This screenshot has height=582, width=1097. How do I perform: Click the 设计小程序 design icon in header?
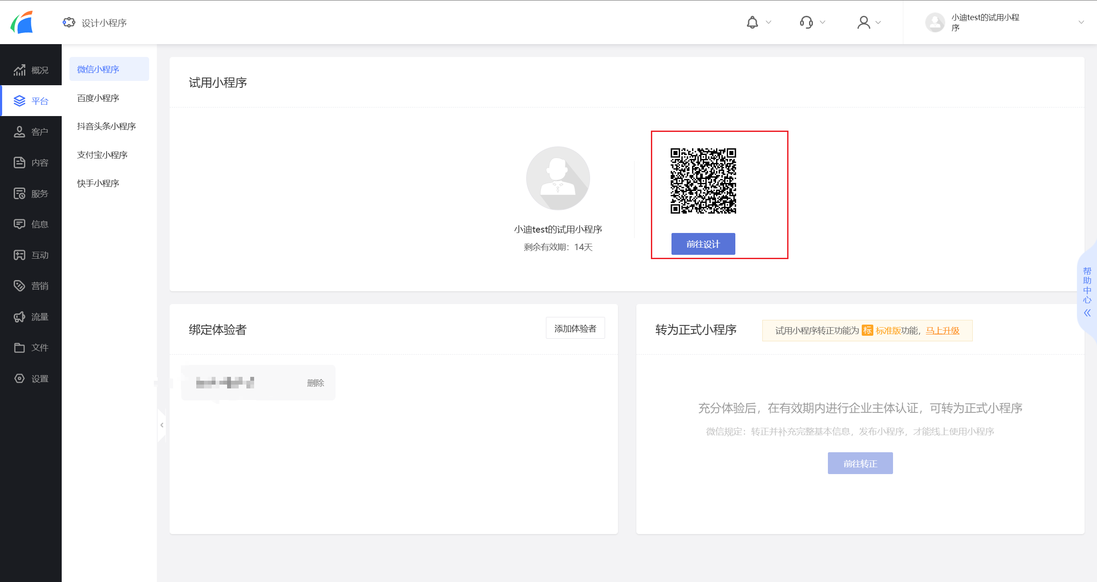tap(69, 22)
